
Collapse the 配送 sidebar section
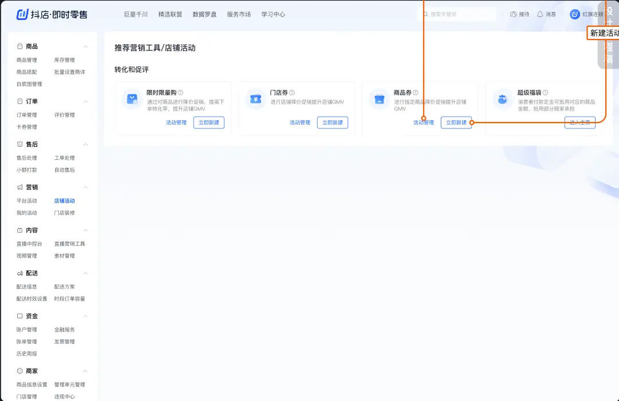[x=85, y=273]
